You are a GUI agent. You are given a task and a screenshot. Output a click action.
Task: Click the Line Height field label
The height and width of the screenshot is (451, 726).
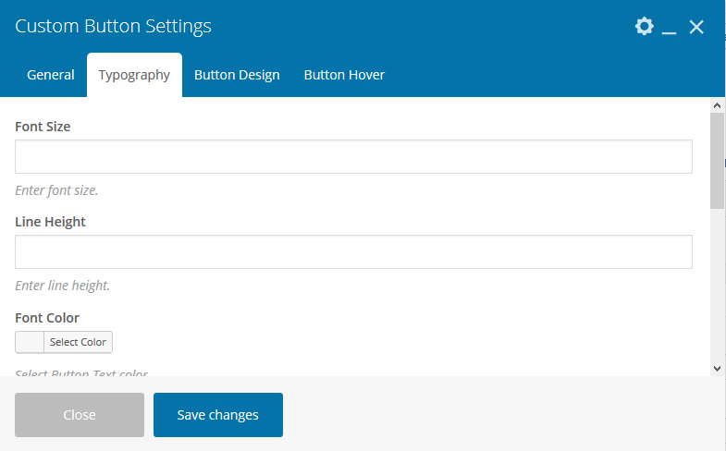coord(51,222)
